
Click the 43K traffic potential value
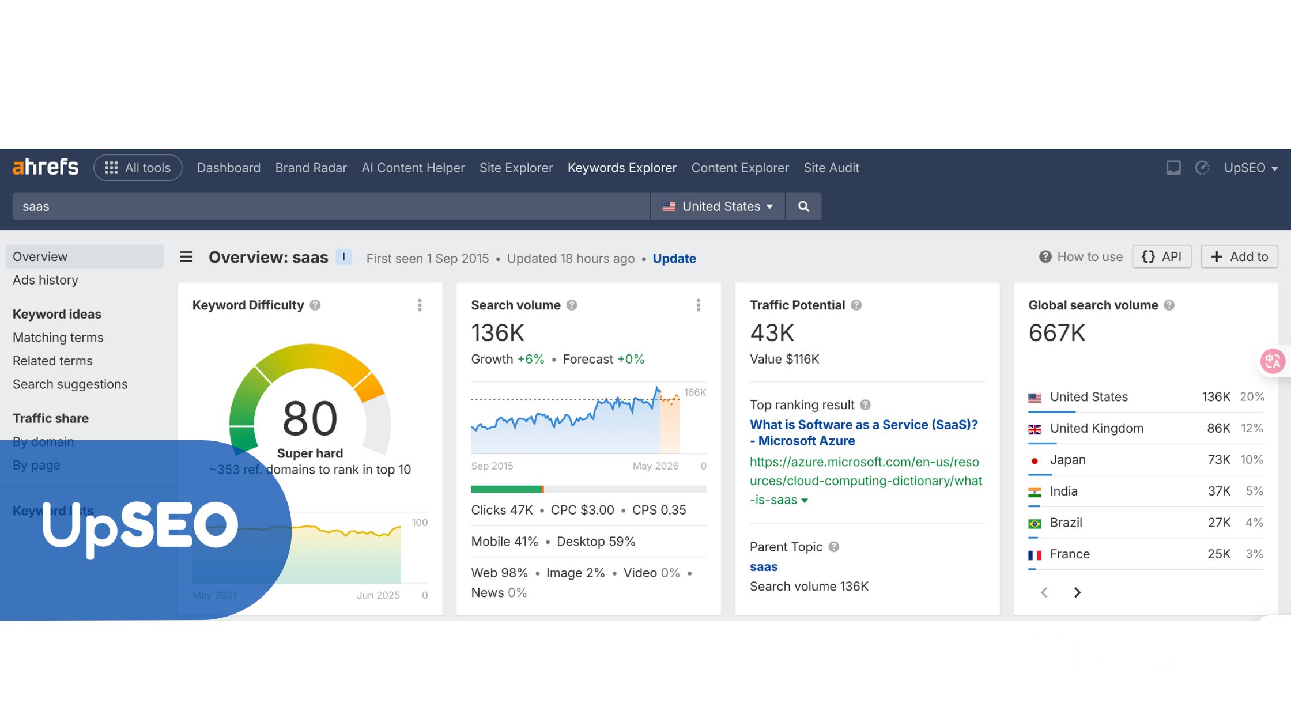pos(772,333)
